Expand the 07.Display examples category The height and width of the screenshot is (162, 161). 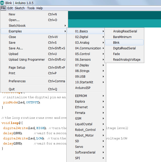[86, 65]
